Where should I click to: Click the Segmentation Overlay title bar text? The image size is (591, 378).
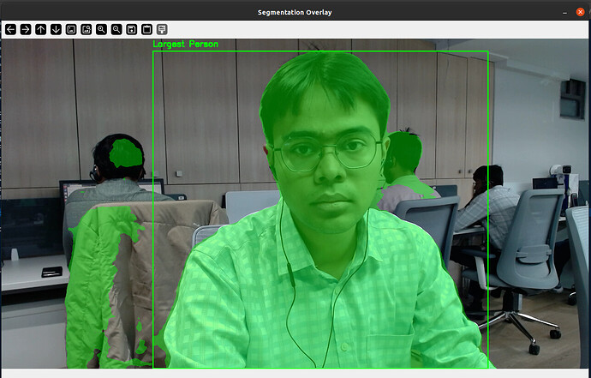point(295,11)
